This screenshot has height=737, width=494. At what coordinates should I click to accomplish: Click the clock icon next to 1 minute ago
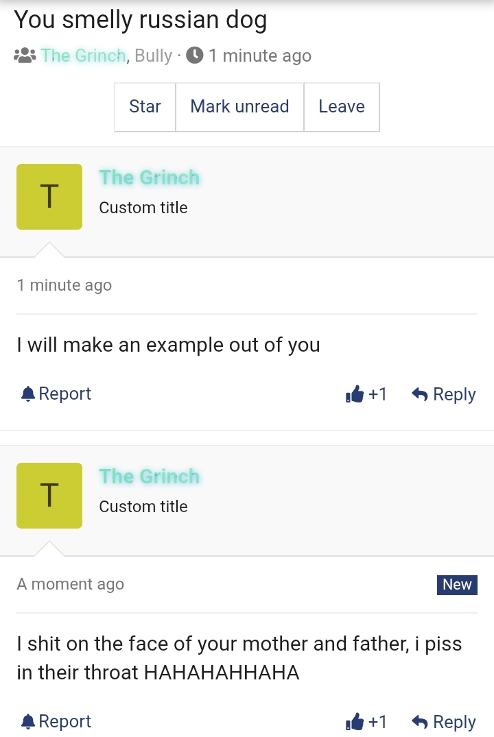click(195, 56)
